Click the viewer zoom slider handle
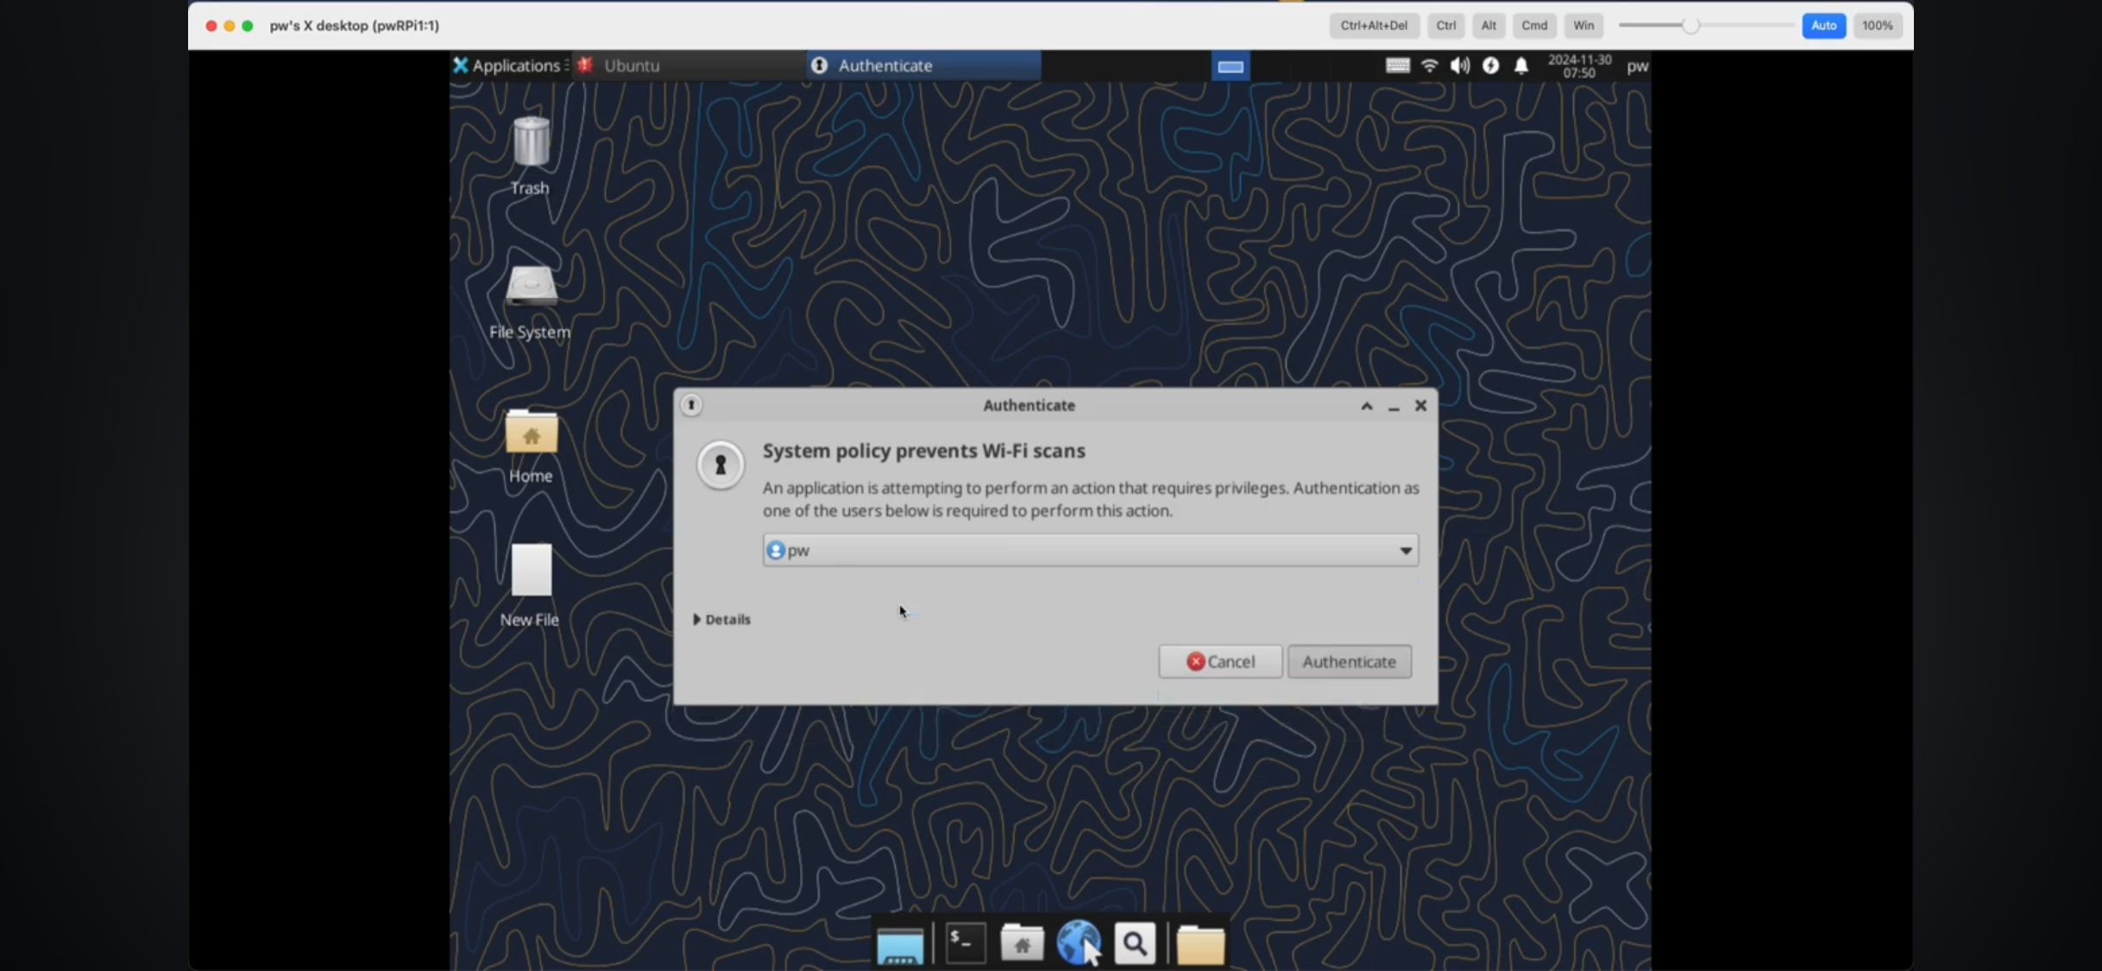This screenshot has width=2102, height=971. click(x=1690, y=26)
